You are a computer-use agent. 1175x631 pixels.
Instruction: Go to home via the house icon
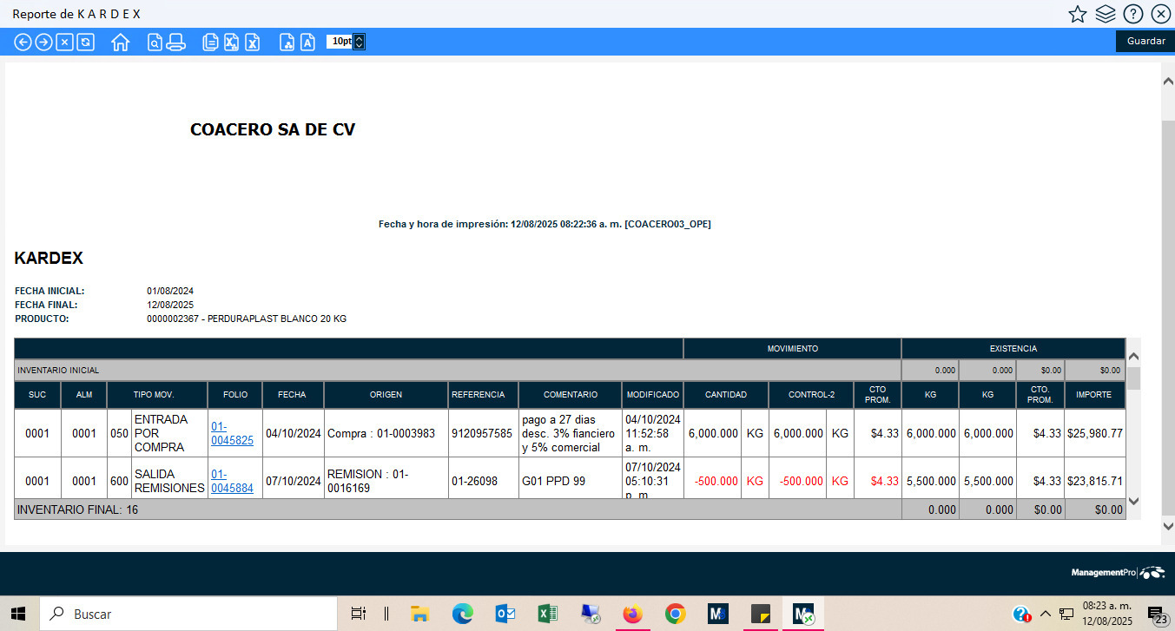click(121, 42)
